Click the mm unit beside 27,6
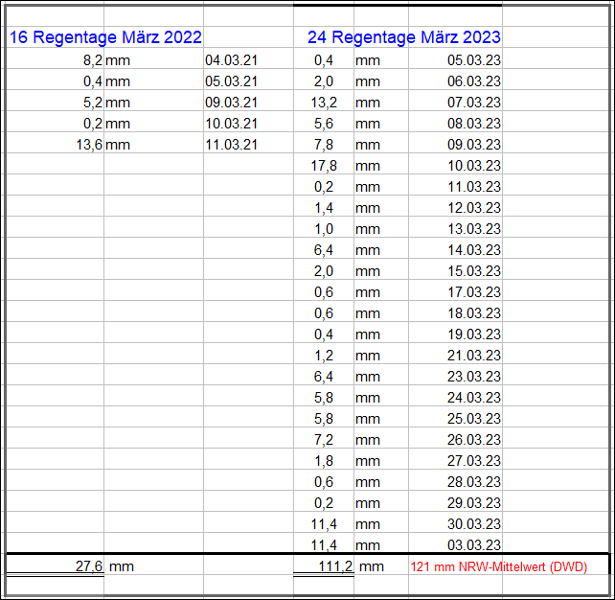This screenshot has height=600, width=615. click(x=122, y=567)
